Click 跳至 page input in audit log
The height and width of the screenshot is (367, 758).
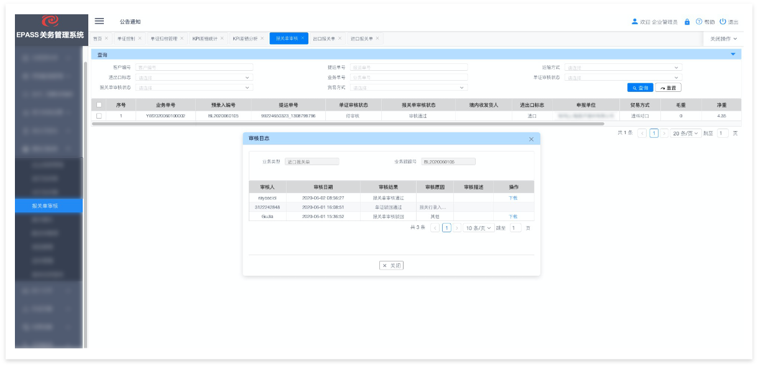pos(515,228)
